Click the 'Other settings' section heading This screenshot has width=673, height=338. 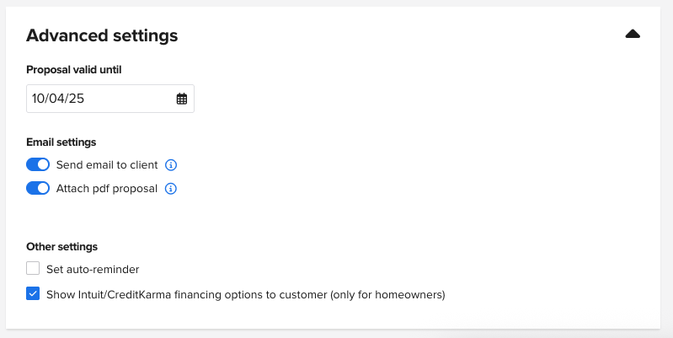[x=61, y=247]
